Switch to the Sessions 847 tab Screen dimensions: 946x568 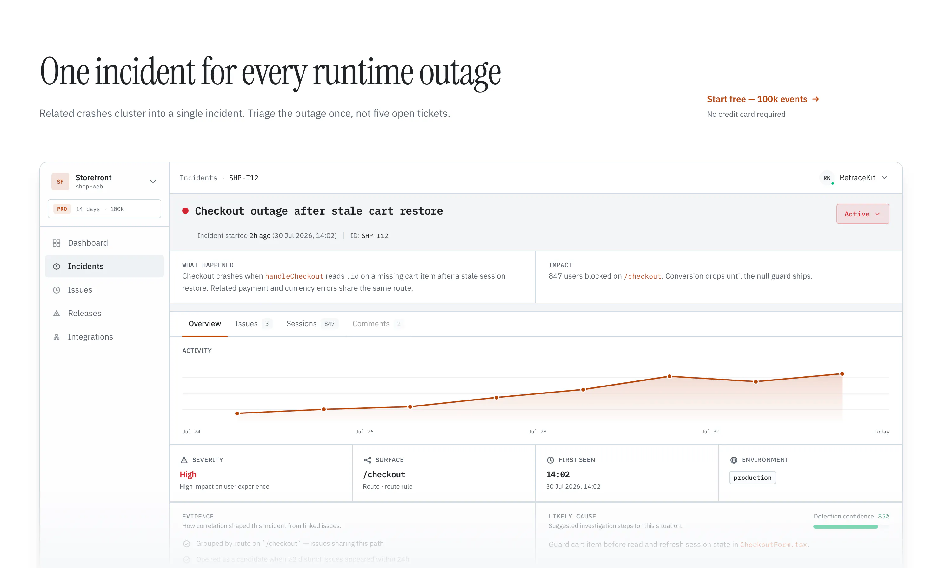coord(312,324)
